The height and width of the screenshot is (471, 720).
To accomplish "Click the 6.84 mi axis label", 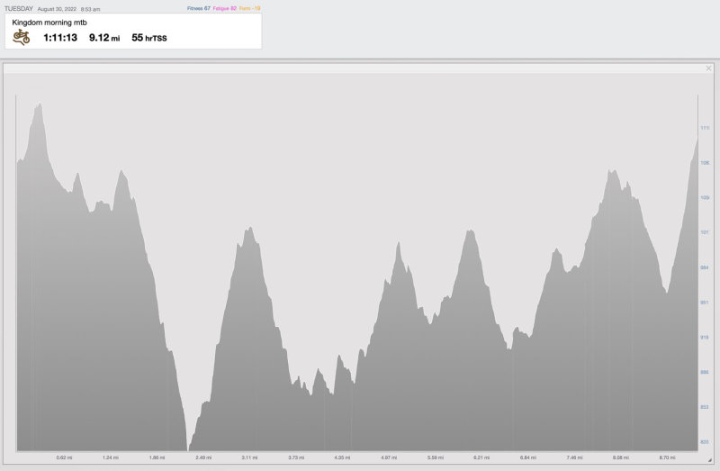I will coord(528,457).
